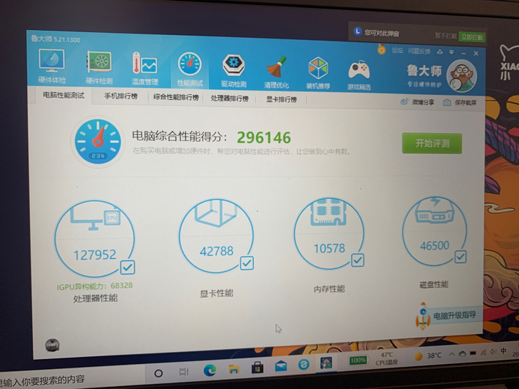Screen dimensions: 519x389
Task: Expand the system tray hidden icons chevron
Action: (x=452, y=354)
